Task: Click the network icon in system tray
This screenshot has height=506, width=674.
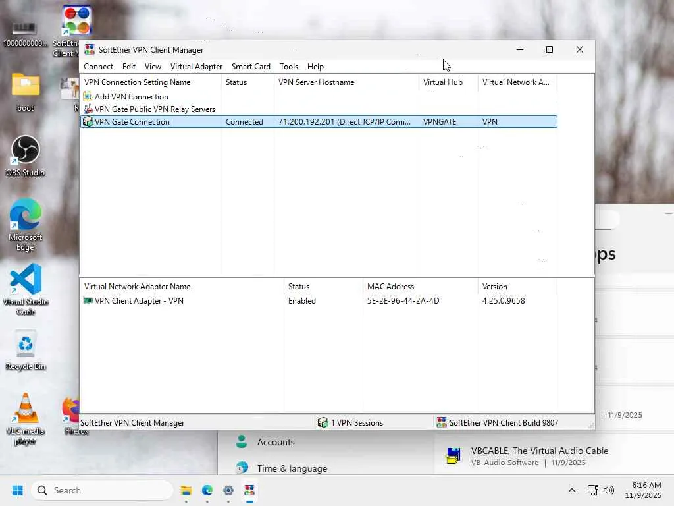Action: [593, 490]
